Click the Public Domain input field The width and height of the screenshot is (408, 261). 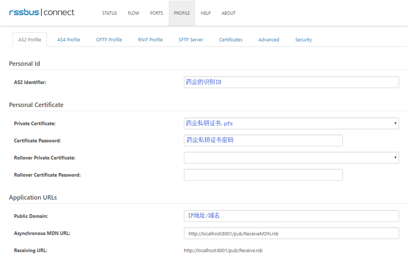point(291,216)
